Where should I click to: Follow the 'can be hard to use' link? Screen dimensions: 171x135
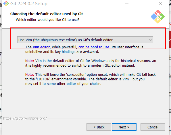(94, 47)
